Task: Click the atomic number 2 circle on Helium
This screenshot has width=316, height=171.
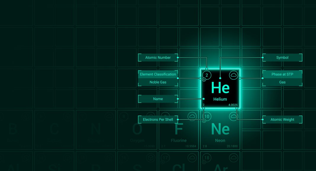Action: [207, 75]
